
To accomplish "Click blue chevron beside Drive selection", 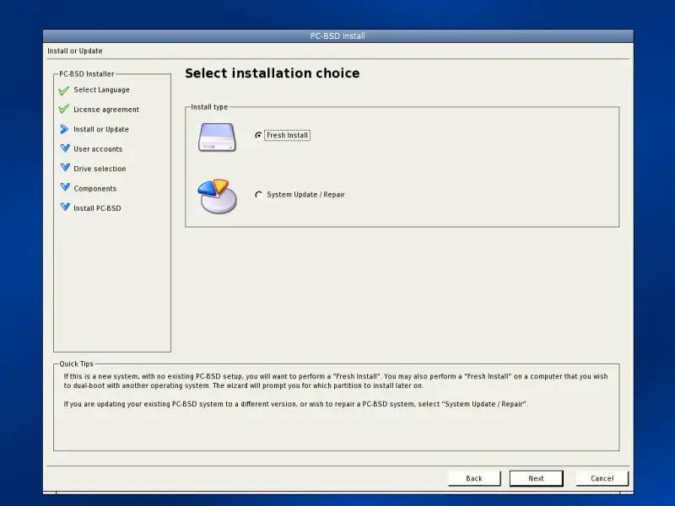I will point(65,168).
